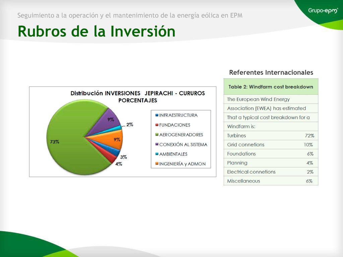
Task: Select the FUNDACIONES legend label
Action: click(175, 125)
